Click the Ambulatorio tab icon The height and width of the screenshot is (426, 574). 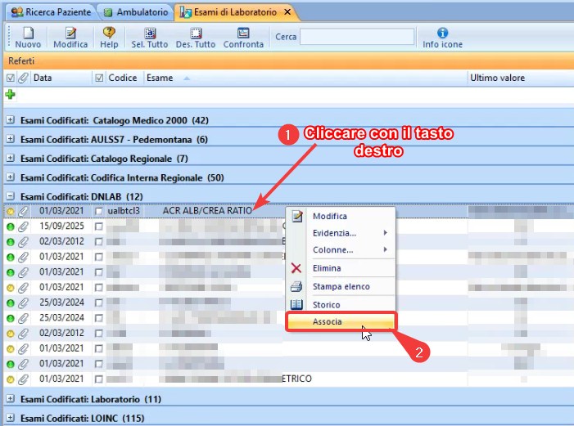coord(107,12)
